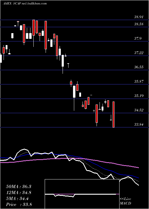Click the 37.9 price level label
This screenshot has width=149, height=209.
[x=138, y=39]
